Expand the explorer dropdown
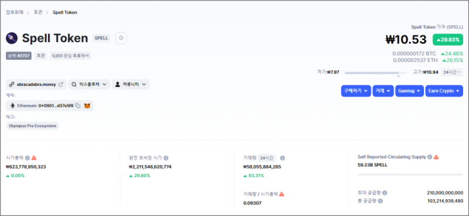 click(89, 84)
